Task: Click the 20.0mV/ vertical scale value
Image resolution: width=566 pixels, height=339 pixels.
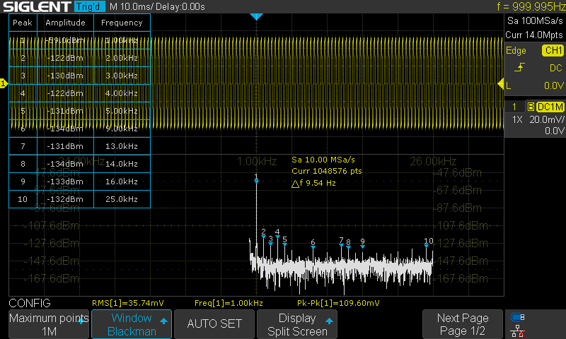Action: point(546,119)
